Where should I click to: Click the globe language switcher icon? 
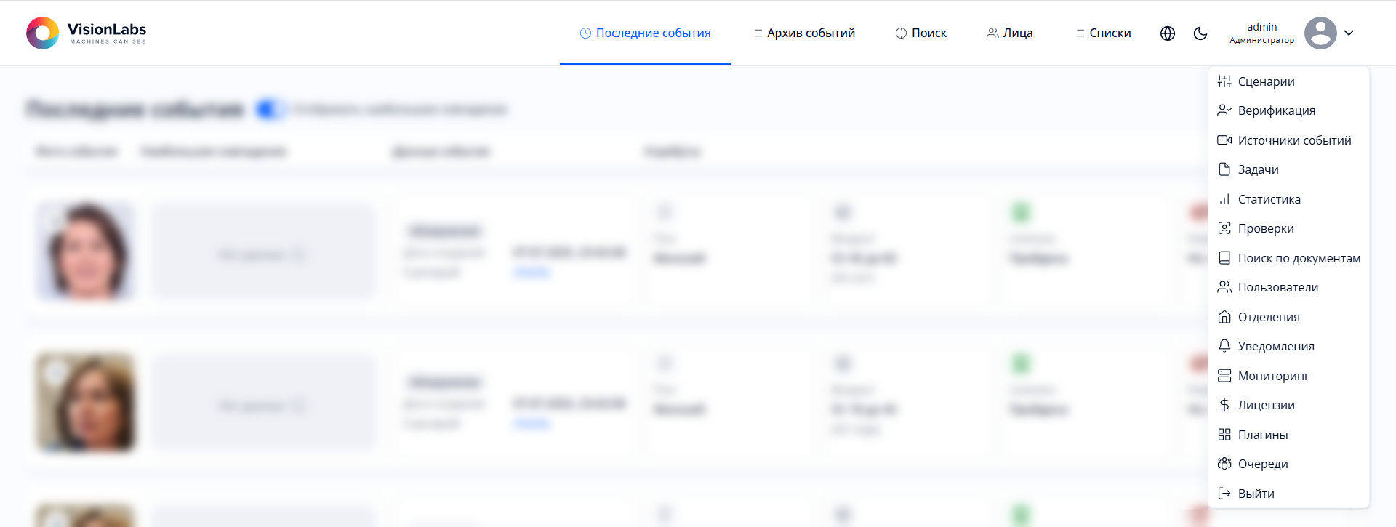[x=1168, y=33]
